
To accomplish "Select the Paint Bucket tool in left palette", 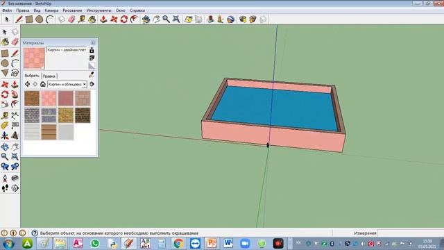I will 5,42.
